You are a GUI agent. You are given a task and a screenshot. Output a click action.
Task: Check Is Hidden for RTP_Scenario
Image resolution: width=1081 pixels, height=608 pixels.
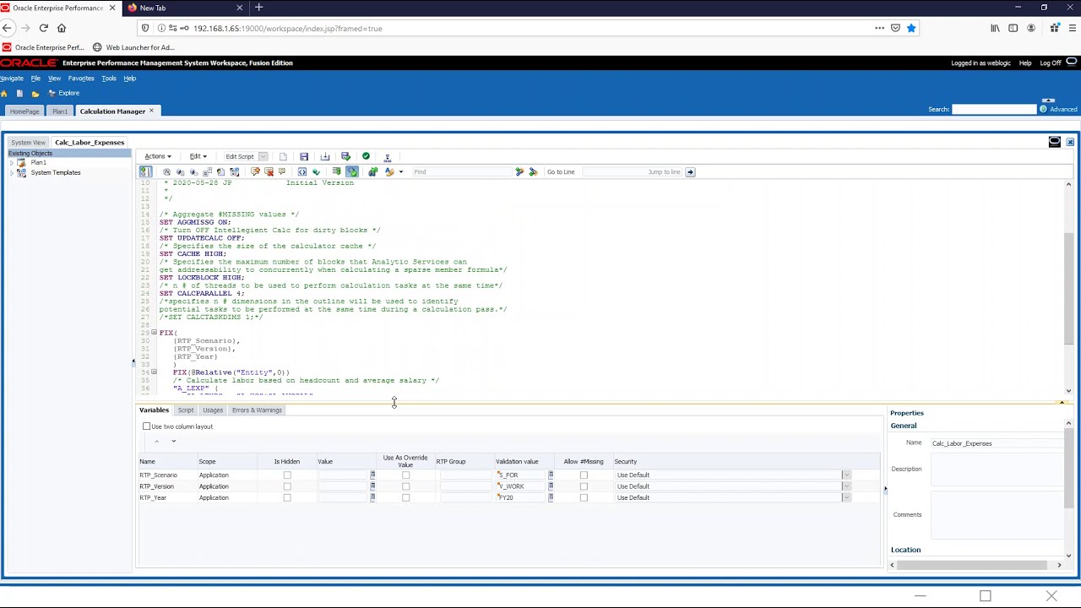tap(287, 475)
